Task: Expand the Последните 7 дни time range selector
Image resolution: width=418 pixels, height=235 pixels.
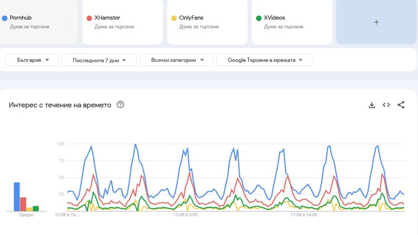Action: [x=99, y=60]
